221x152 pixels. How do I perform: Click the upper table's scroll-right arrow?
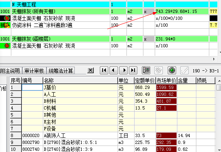click(x=214, y=59)
